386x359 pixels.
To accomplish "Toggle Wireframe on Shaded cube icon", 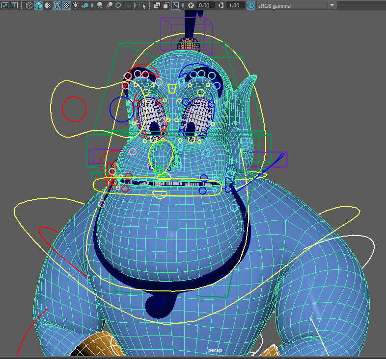I will [57, 5].
